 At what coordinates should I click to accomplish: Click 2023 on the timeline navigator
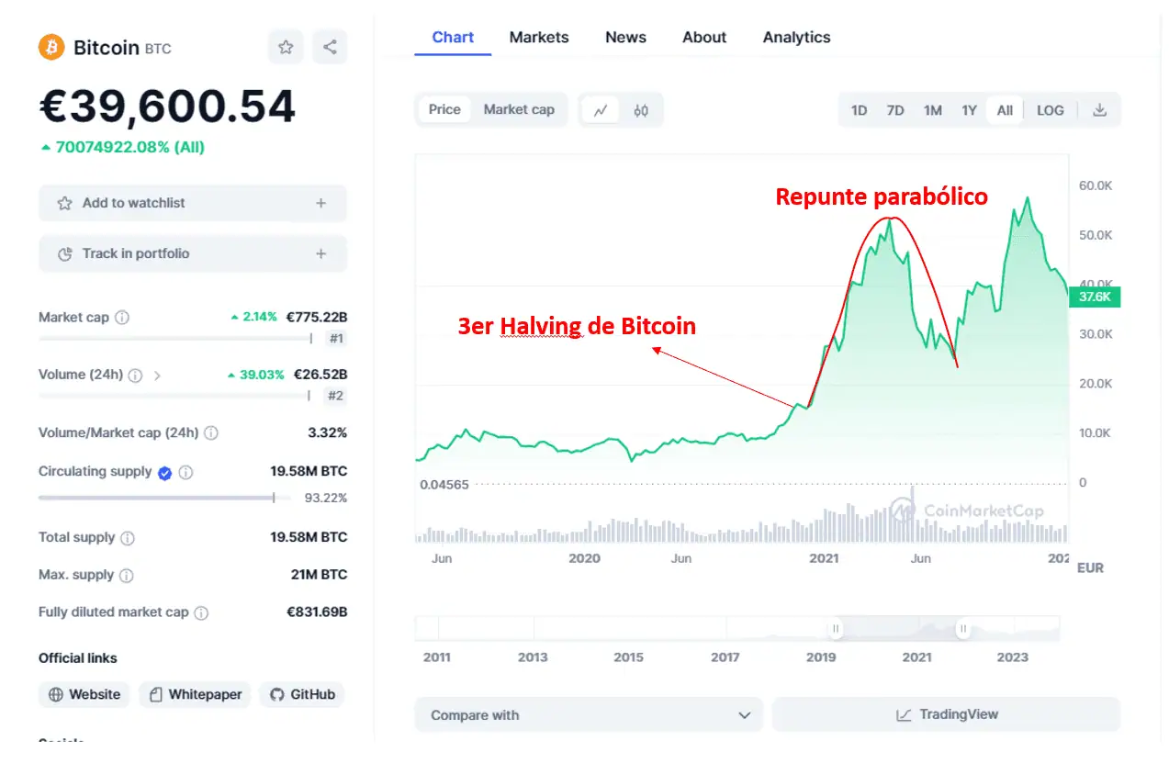pyautogui.click(x=1013, y=657)
